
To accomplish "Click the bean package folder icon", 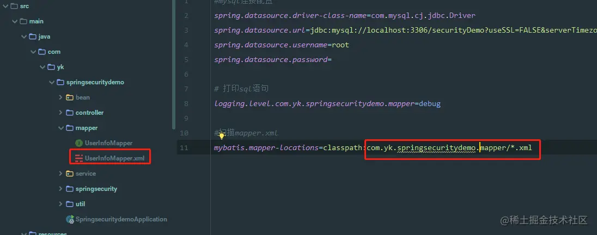I will click(70, 97).
